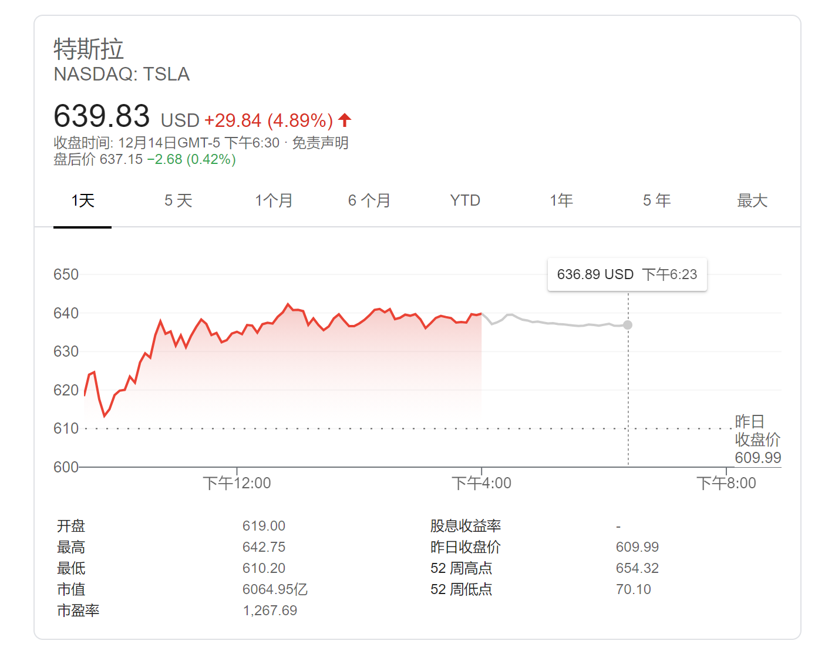825x654 pixels.
Task: Click the 昨日收盘价 609.99 label on chart
Action: point(757,440)
